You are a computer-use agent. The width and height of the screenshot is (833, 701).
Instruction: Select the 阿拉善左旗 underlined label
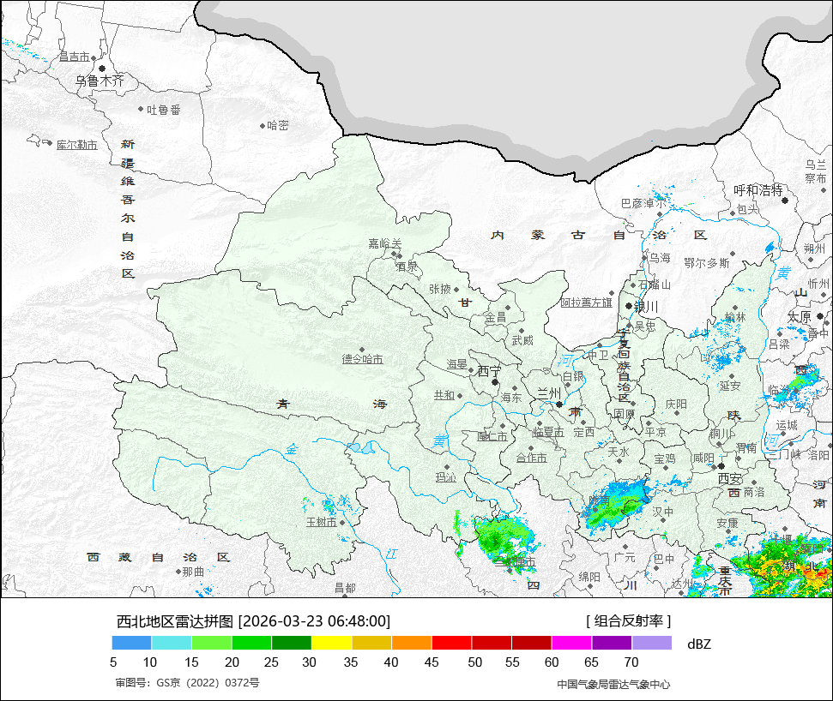click(x=587, y=303)
